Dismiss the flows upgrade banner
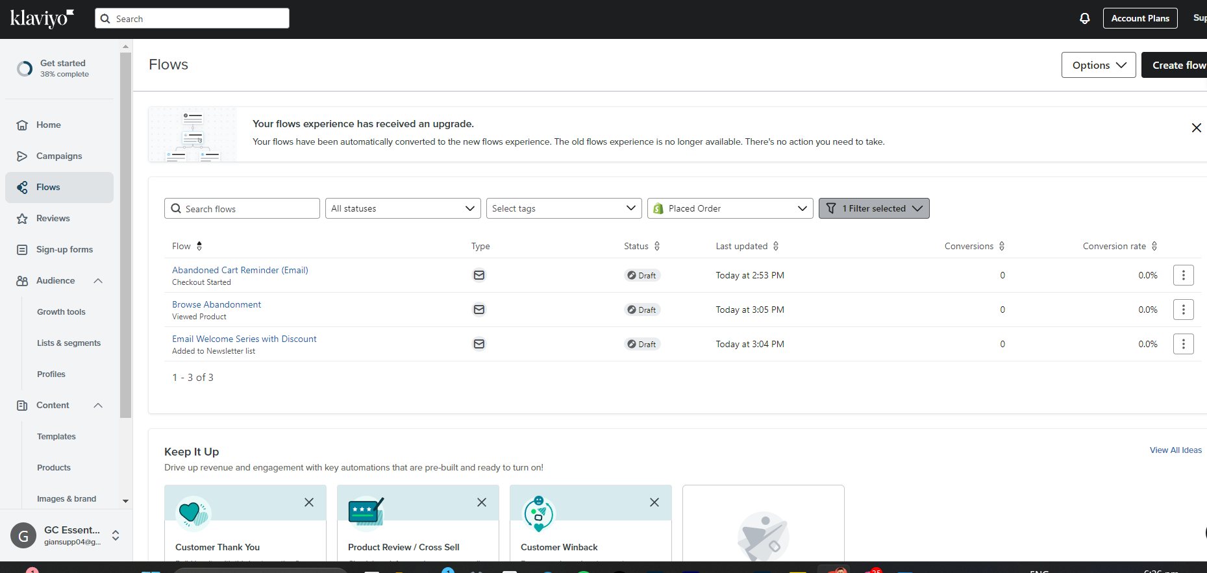 (1196, 128)
